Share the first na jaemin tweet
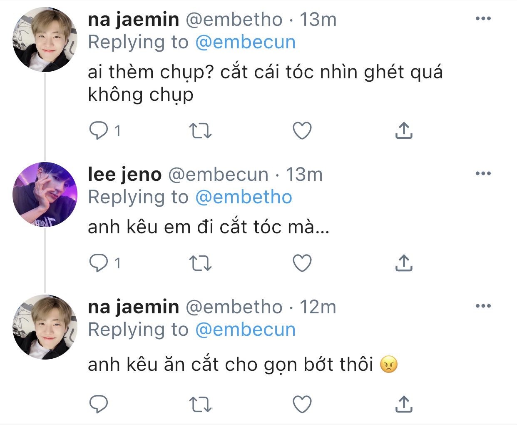Image resolution: width=517 pixels, height=425 pixels. (403, 131)
